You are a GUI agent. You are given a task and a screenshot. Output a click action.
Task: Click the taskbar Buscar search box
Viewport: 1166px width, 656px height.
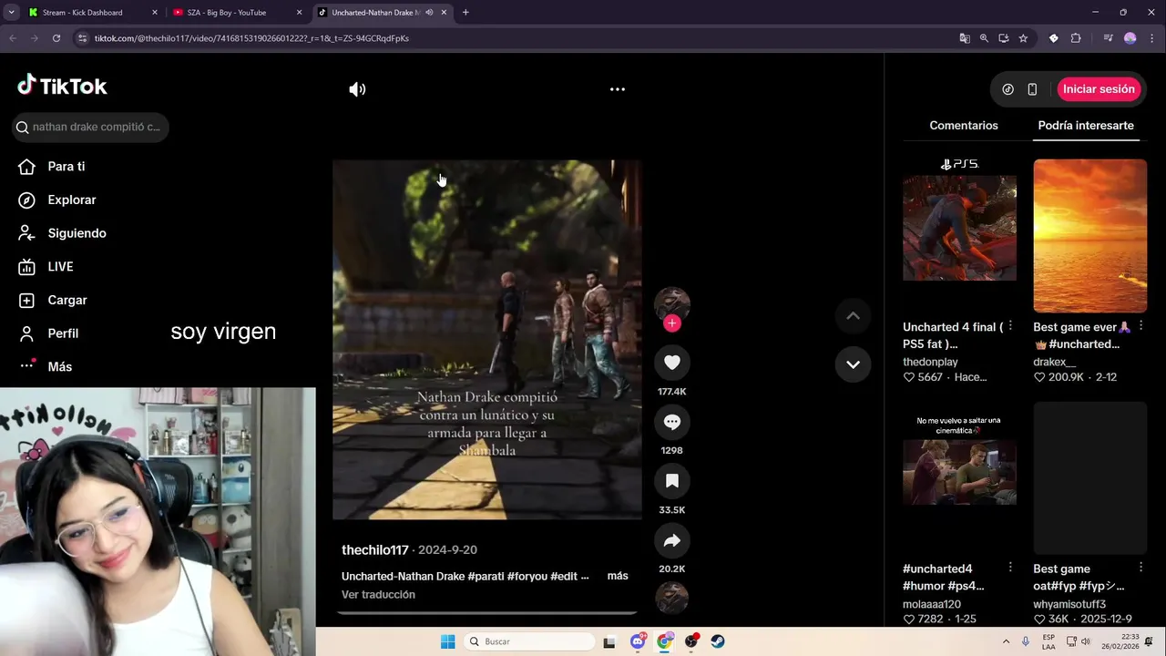click(x=530, y=641)
